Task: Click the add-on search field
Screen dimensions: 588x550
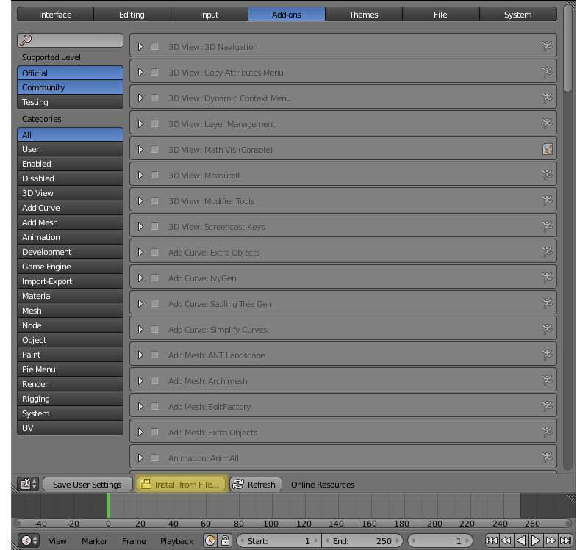Action: tap(71, 40)
